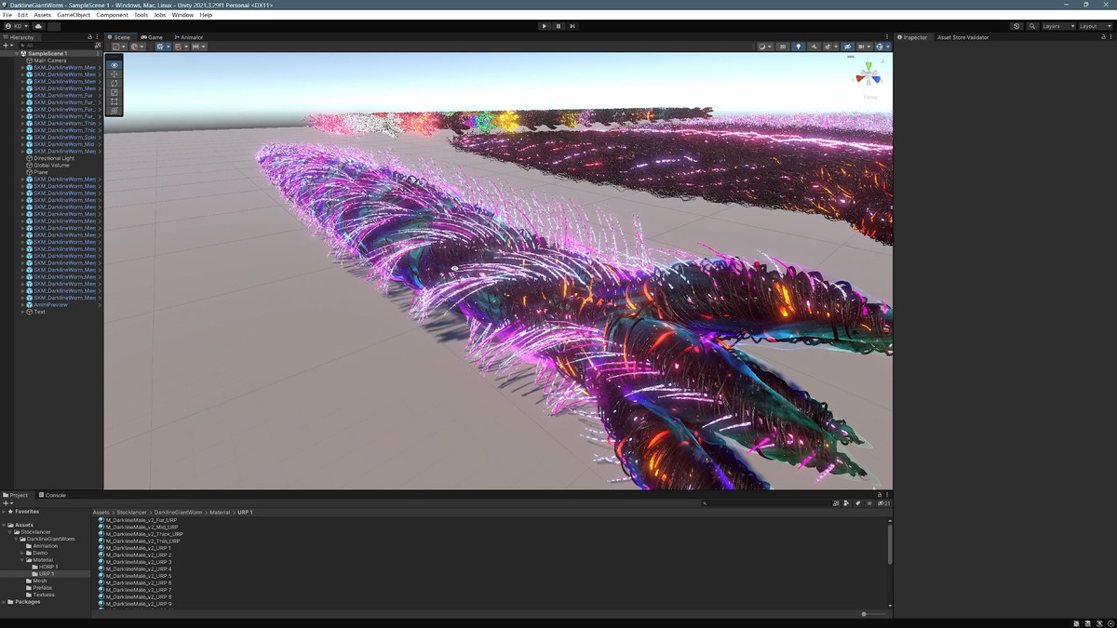Open the Layout dropdown

1093,26
